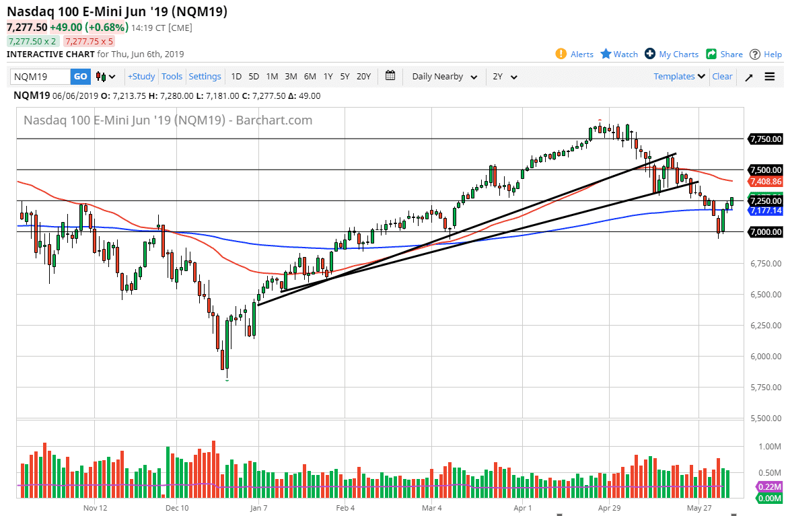
Task: Select the 1Y timeframe option
Action: pyautogui.click(x=328, y=76)
